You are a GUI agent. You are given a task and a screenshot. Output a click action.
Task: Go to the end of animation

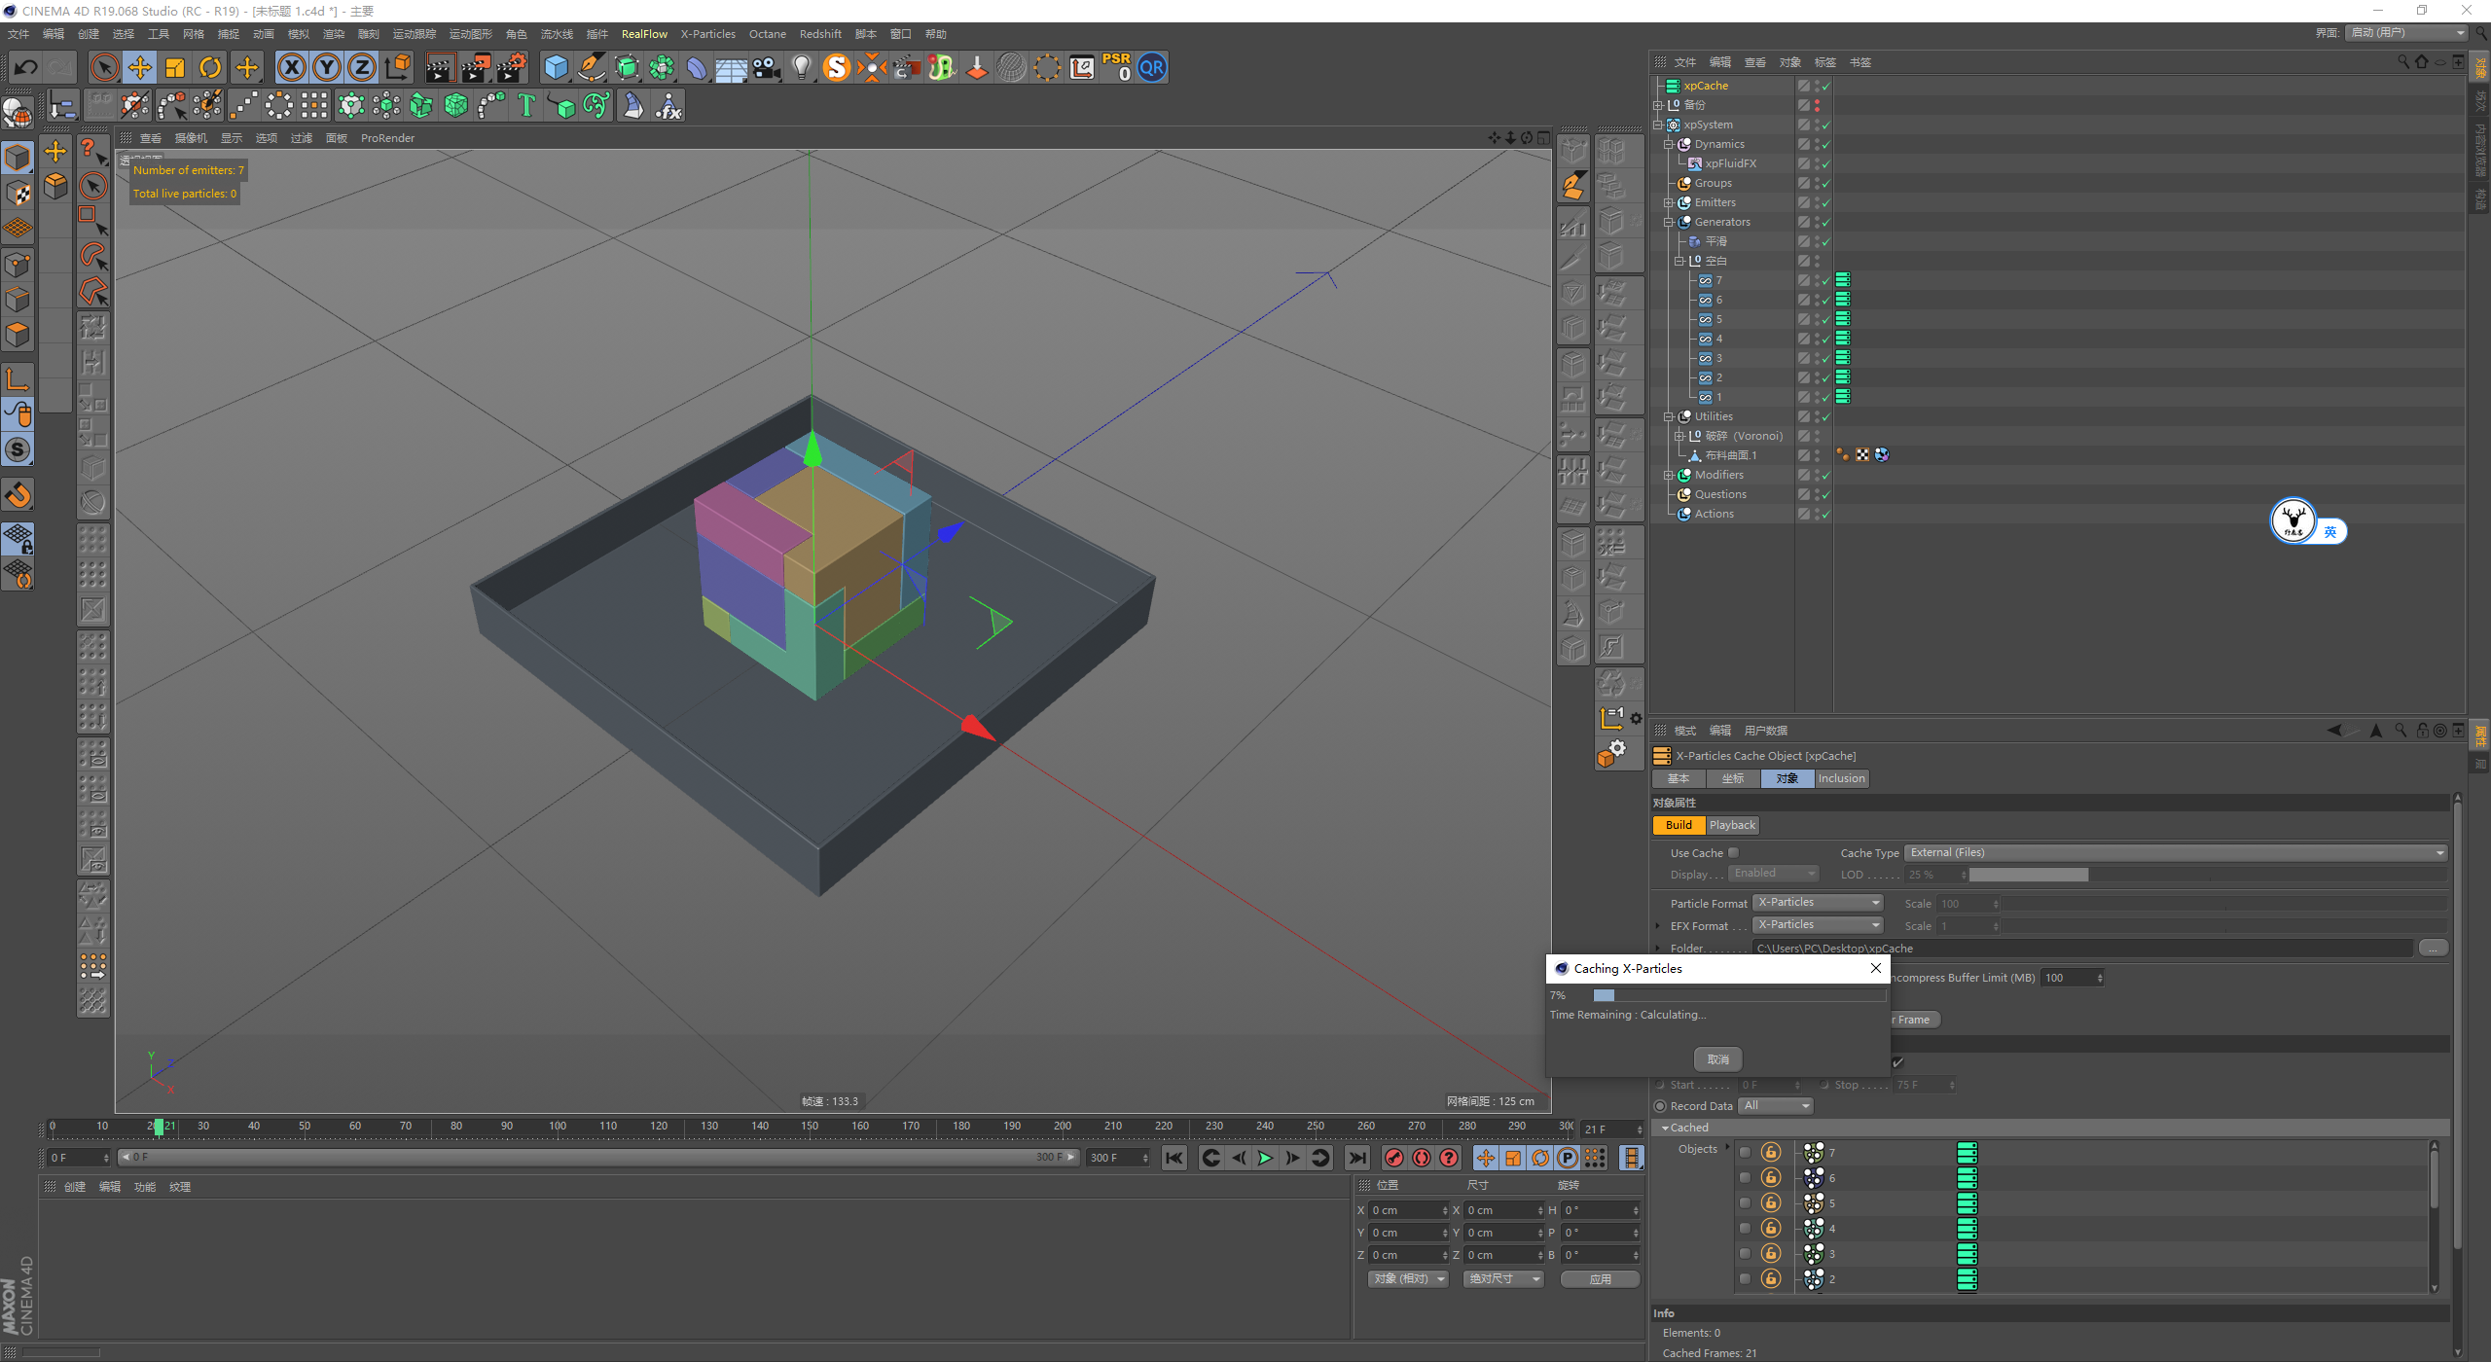pyautogui.click(x=1356, y=1158)
